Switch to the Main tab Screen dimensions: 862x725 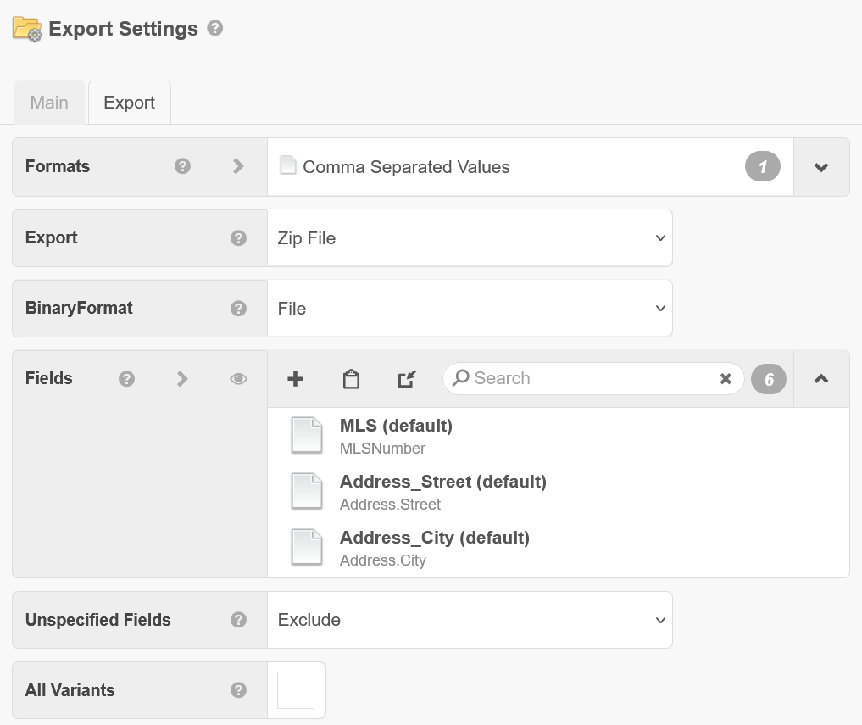pos(49,103)
